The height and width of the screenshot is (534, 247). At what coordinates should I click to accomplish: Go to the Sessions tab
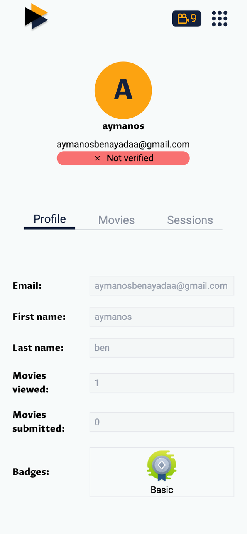coord(190,220)
